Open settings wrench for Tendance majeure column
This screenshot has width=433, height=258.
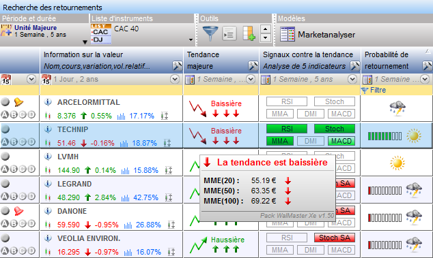click(x=253, y=66)
